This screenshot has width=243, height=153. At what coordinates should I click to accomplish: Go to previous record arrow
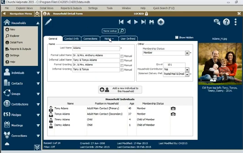tap(128, 22)
